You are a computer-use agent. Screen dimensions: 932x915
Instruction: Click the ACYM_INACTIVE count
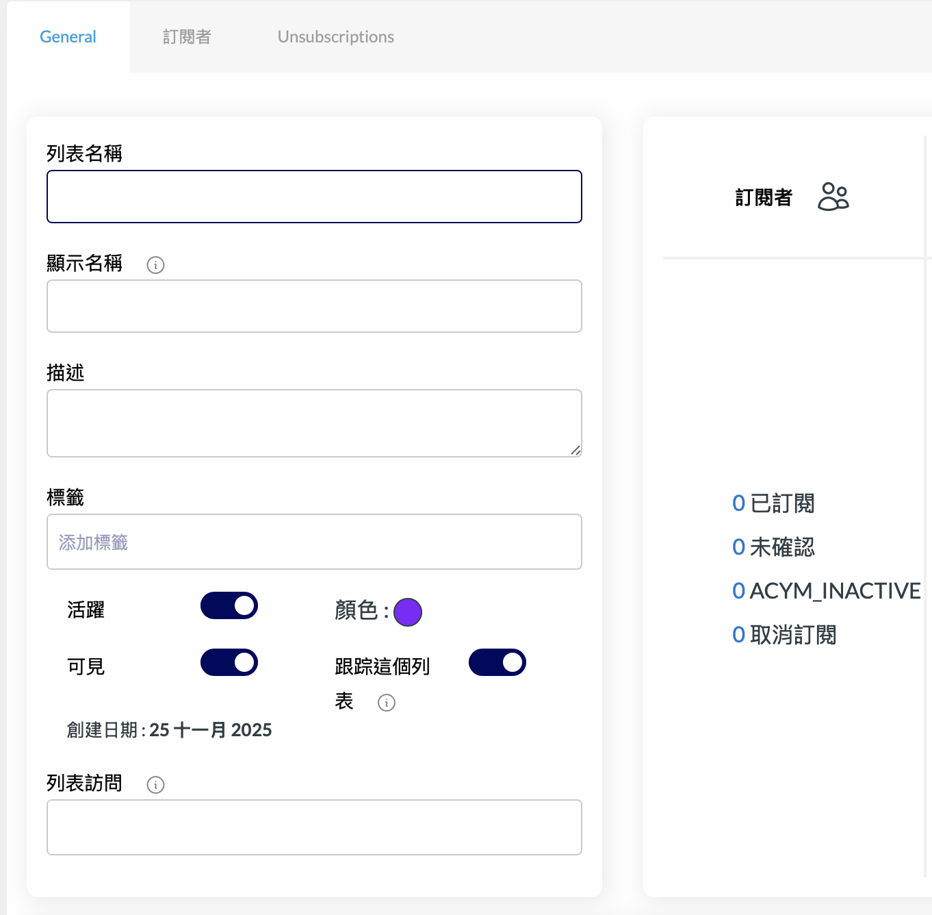(825, 590)
